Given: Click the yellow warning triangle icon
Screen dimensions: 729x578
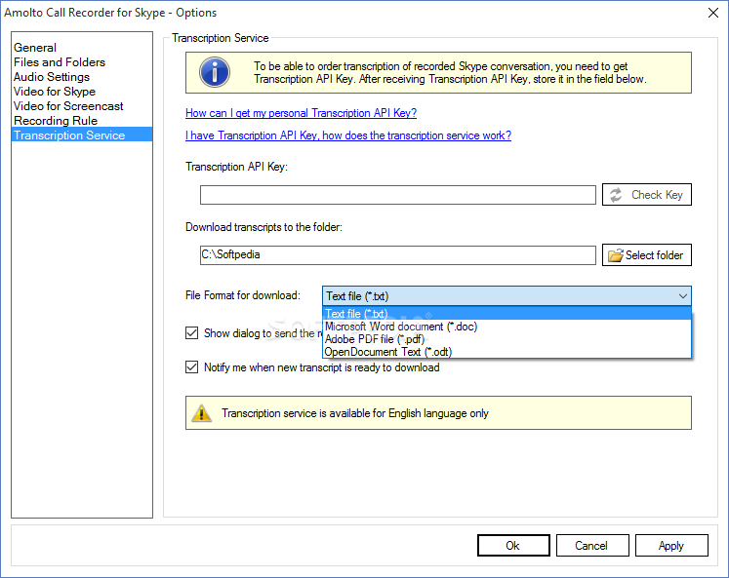Looking at the screenshot, I should pos(201,412).
